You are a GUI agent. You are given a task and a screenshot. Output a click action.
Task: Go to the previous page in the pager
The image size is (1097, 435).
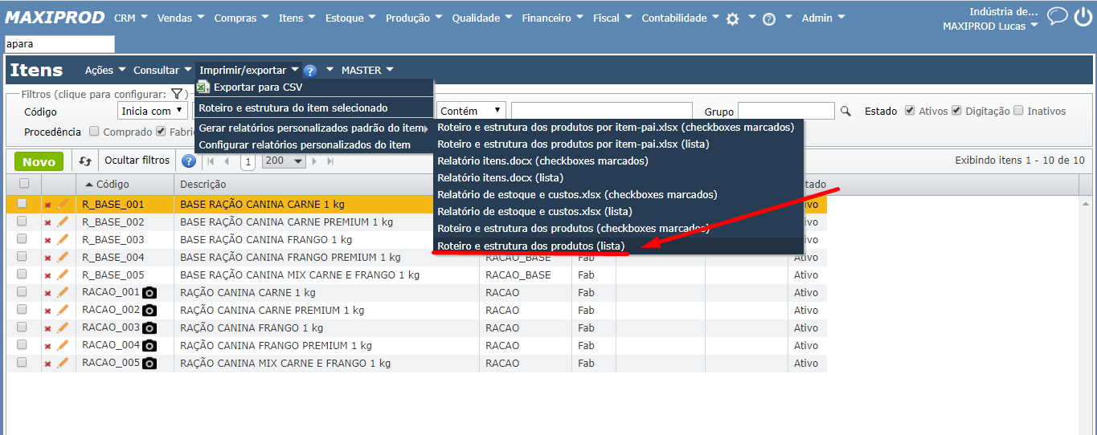click(227, 161)
